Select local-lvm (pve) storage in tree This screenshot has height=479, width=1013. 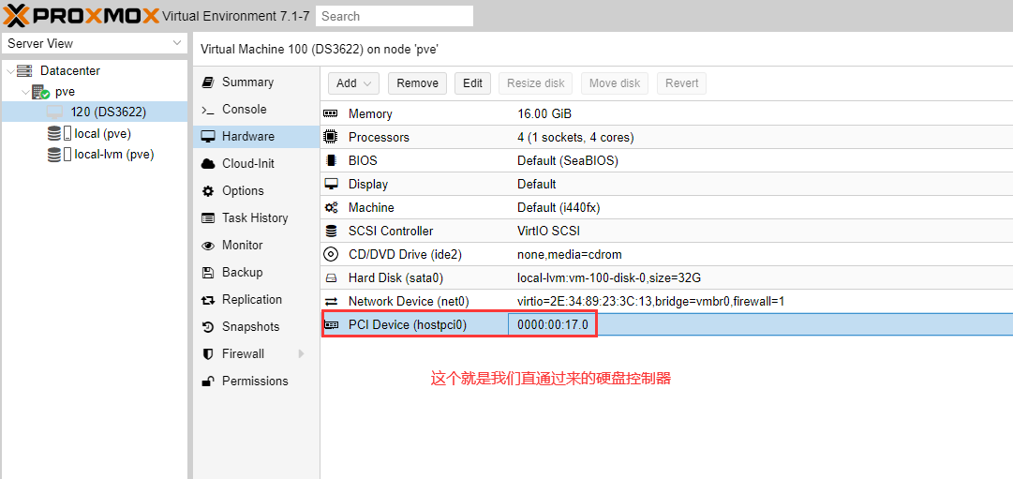[113, 155]
